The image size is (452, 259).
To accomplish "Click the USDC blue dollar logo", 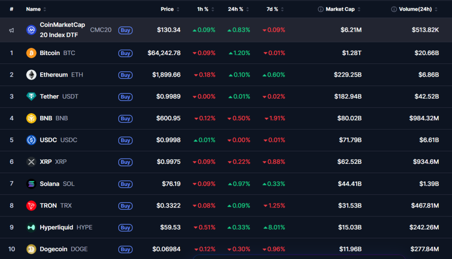I will point(31,140).
